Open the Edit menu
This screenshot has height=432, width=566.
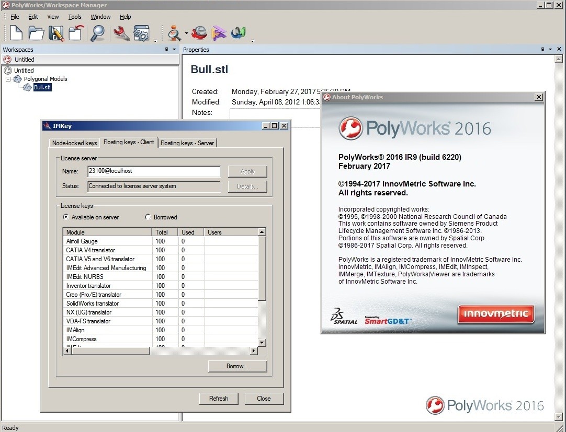click(x=33, y=17)
